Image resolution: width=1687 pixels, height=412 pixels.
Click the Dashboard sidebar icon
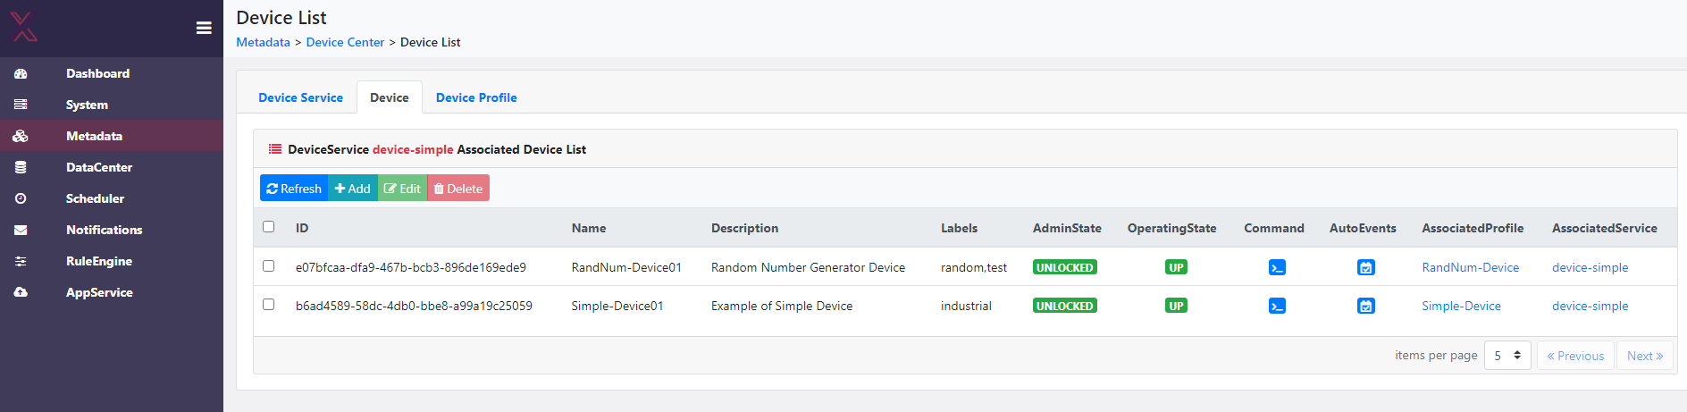(21, 73)
